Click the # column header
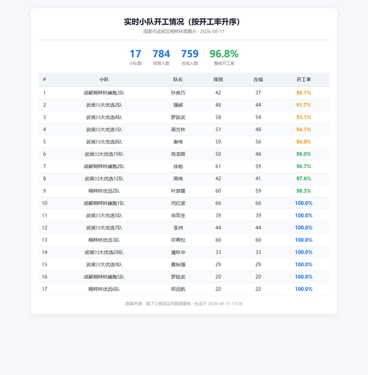The width and height of the screenshot is (368, 375). (44, 79)
